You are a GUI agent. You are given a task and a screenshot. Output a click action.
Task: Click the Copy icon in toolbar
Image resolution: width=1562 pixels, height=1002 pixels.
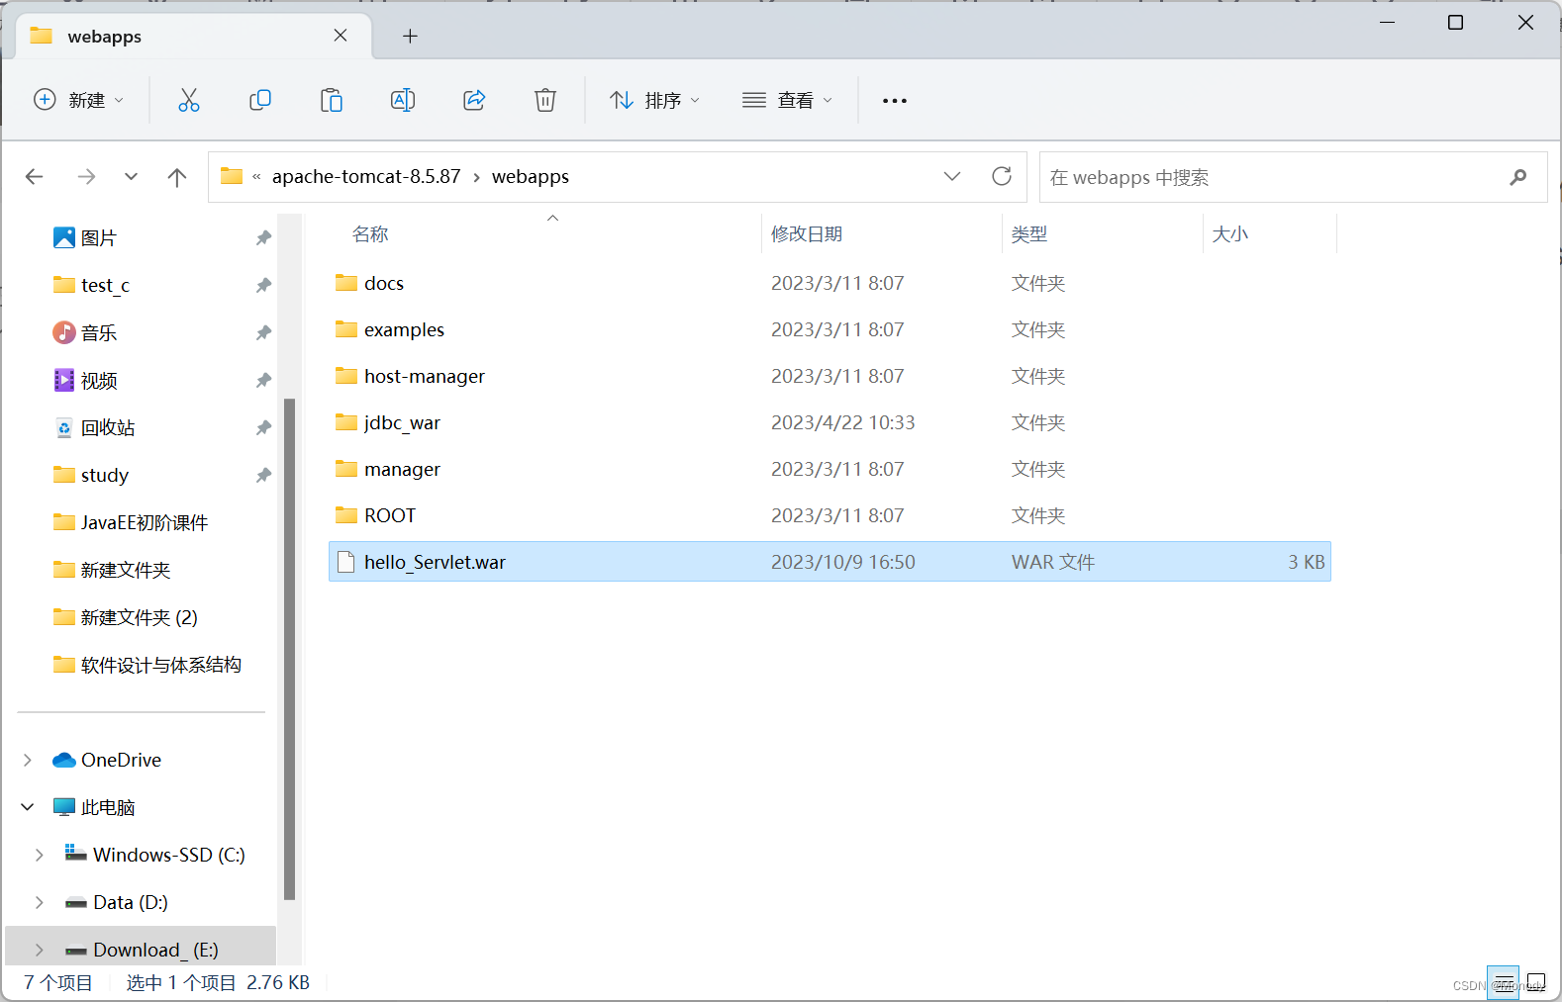coord(260,100)
